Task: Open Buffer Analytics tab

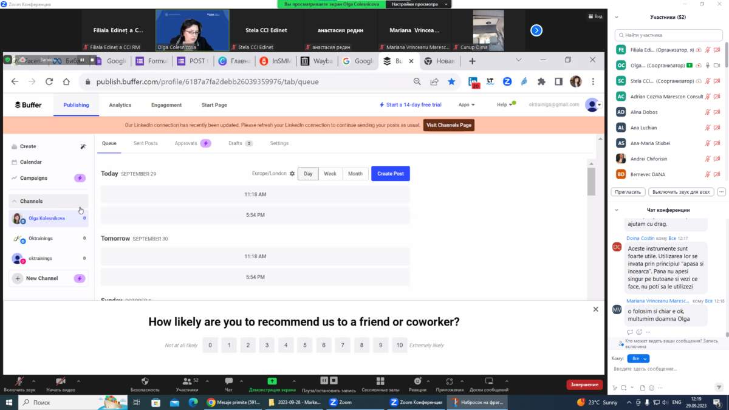Action: point(120,105)
